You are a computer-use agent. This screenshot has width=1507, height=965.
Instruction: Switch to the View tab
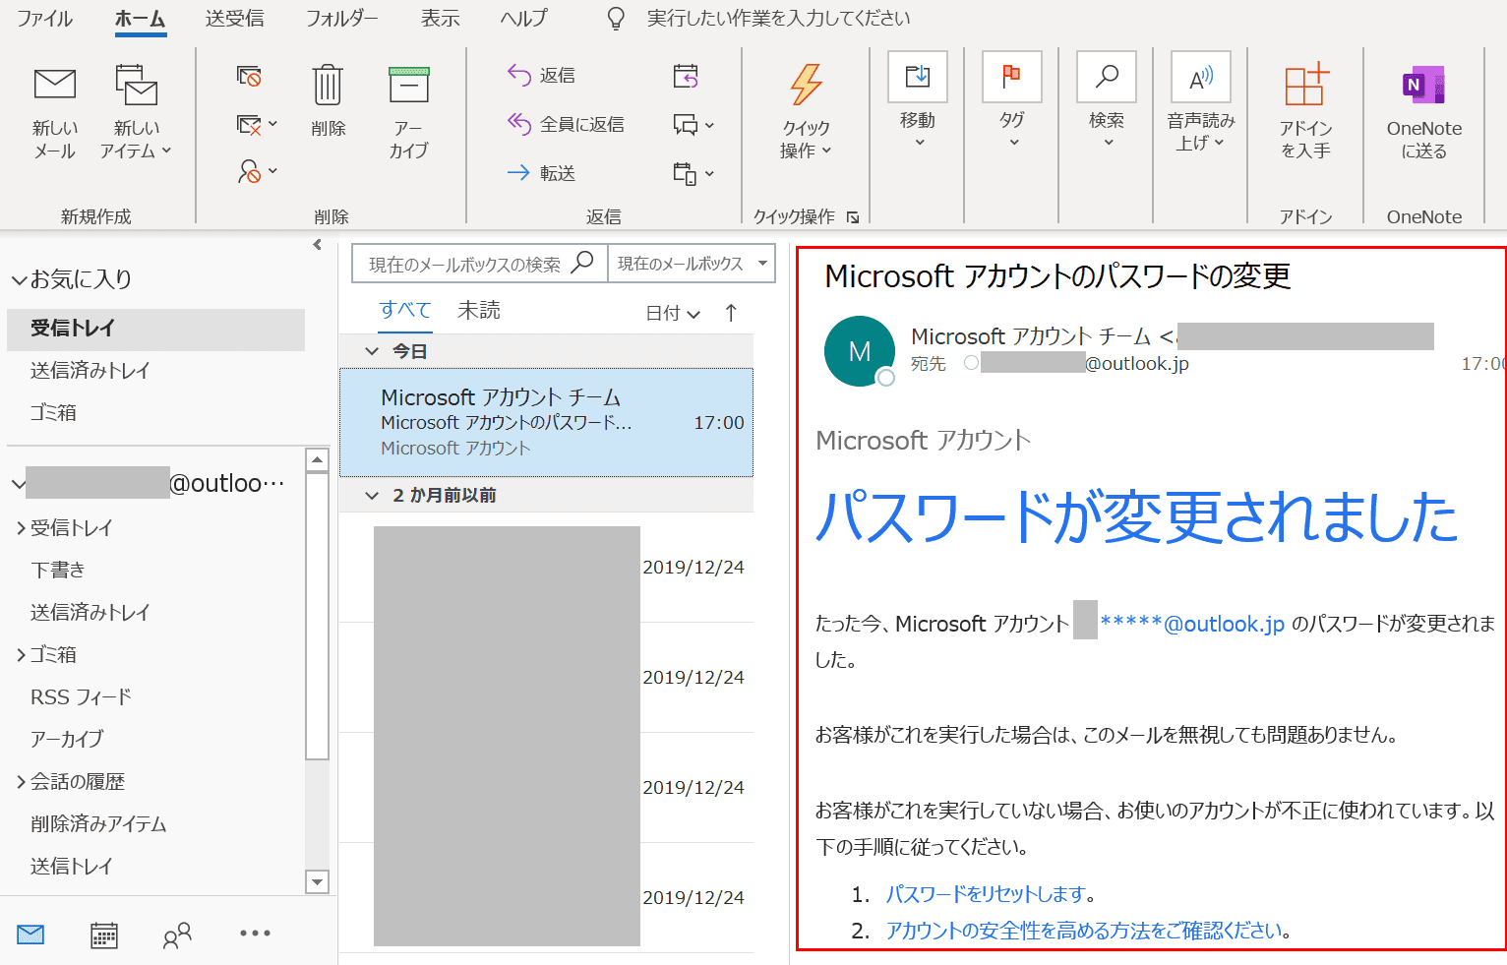pos(440,18)
